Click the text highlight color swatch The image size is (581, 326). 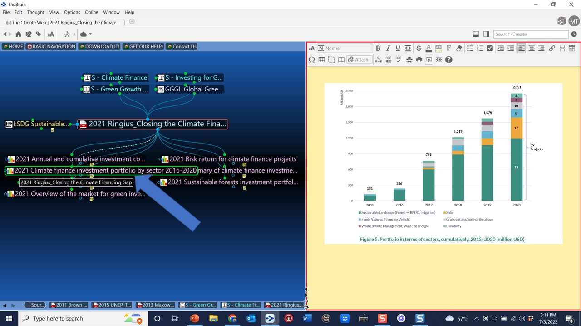[x=438, y=48]
